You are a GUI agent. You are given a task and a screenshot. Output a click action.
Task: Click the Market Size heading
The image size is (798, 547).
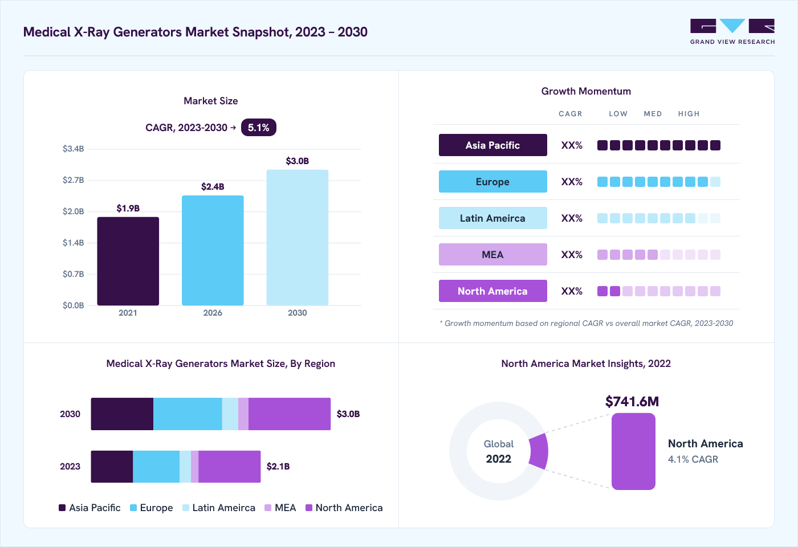[x=211, y=101]
